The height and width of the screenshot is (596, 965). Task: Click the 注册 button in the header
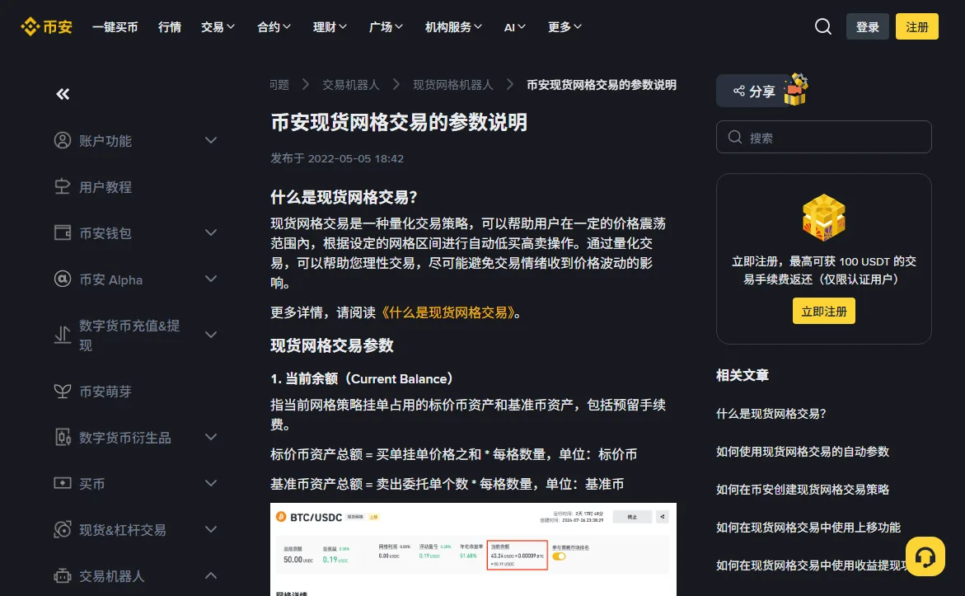(916, 26)
